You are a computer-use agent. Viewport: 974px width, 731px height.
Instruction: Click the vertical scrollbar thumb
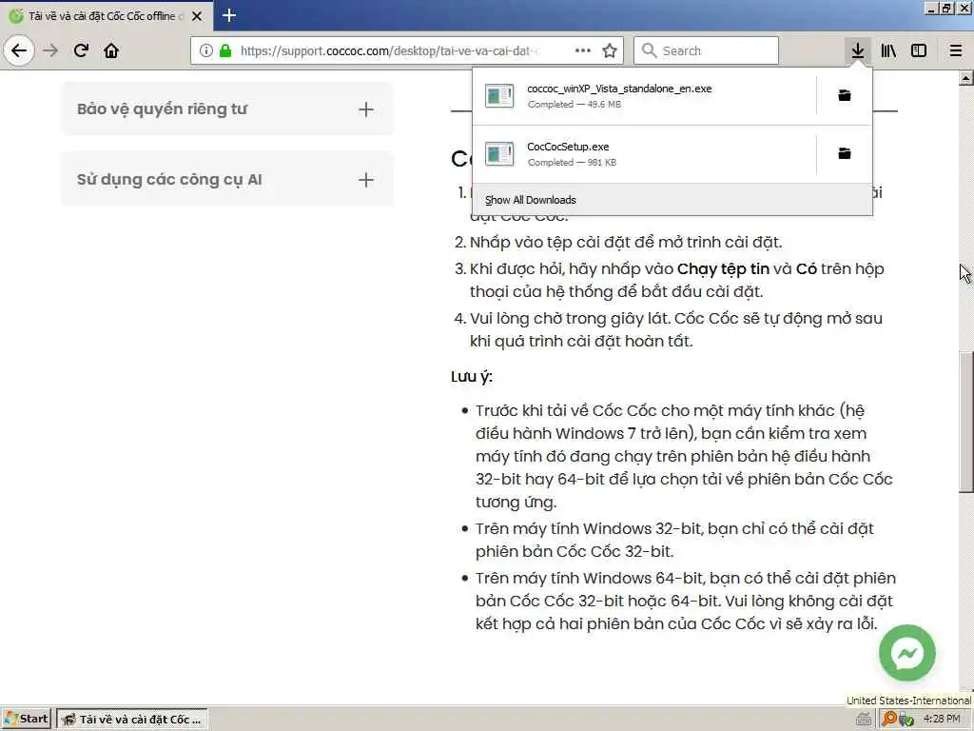[965, 422]
